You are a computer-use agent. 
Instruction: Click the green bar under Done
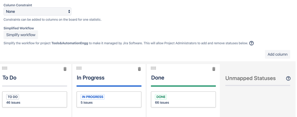[x=183, y=86]
